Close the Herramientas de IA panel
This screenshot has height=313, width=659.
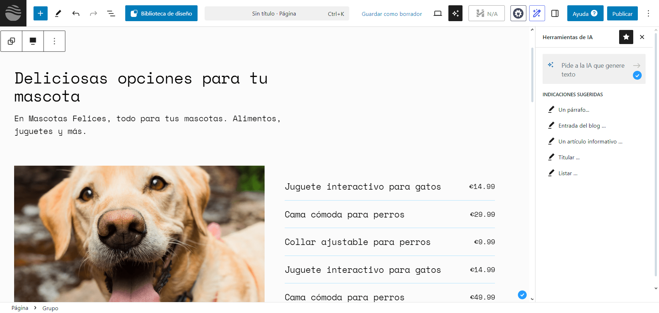tap(642, 37)
